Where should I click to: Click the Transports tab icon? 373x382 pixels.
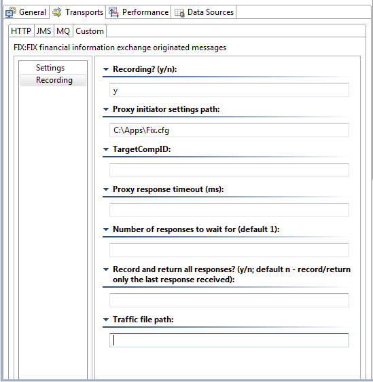click(x=57, y=12)
